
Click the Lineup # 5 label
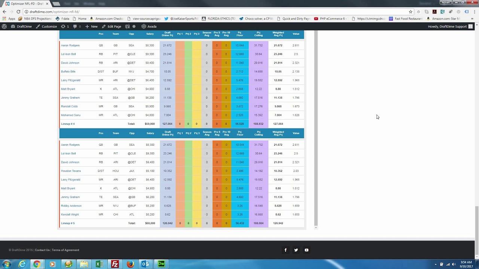pyautogui.click(x=68, y=223)
